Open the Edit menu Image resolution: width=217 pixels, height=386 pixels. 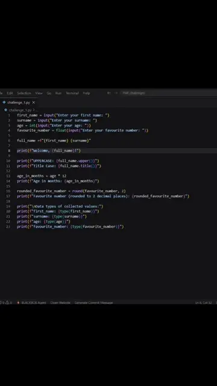pos(10,93)
